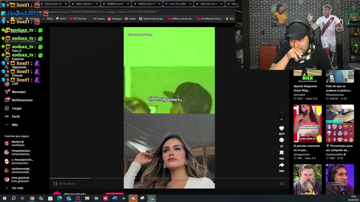The width and height of the screenshot is (360, 202).
Task: Open Google Chrome from the taskbar
Action: click(32, 198)
